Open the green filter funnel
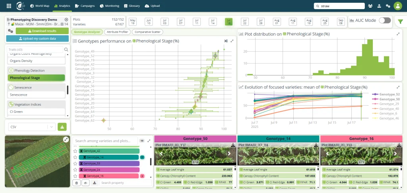Screen dimensions: 407x193 [x=401, y=22]
